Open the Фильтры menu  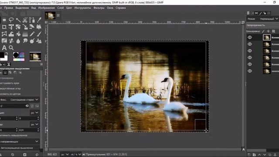coord(99,8)
